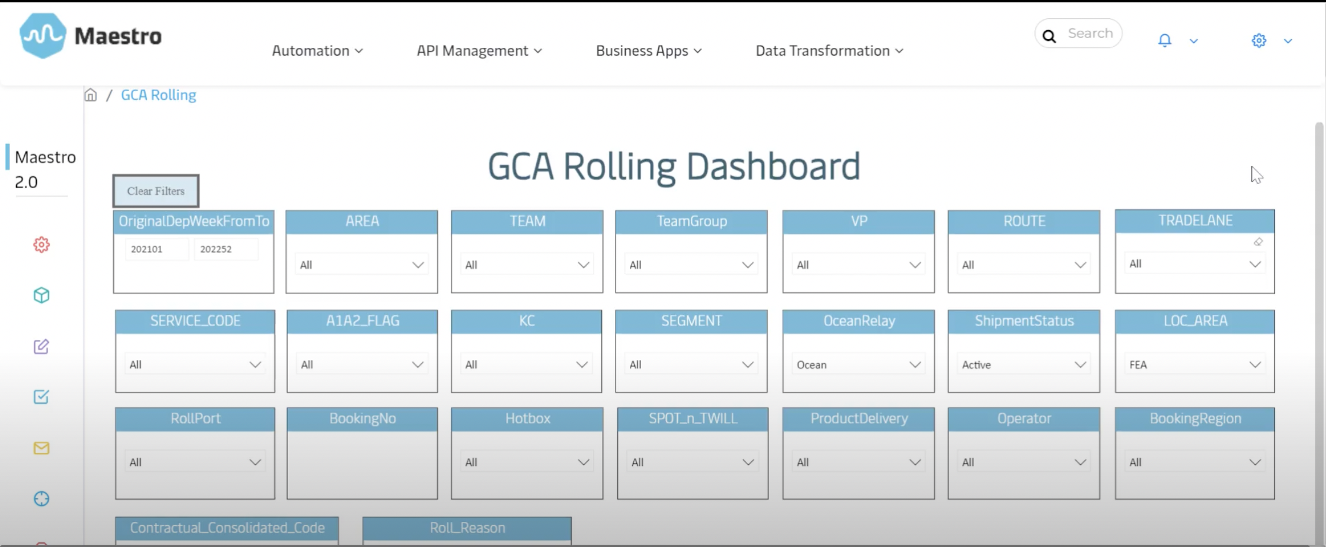Click the GCA Rolling Dashboard title
The image size is (1326, 547).
click(674, 166)
